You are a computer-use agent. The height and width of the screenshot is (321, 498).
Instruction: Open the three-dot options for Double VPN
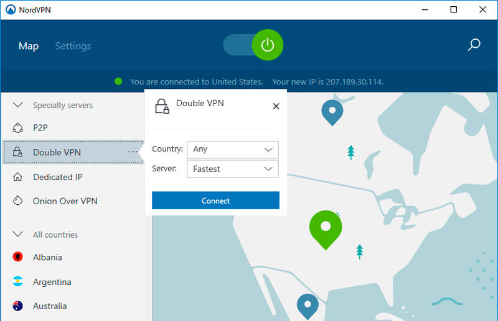[133, 151]
